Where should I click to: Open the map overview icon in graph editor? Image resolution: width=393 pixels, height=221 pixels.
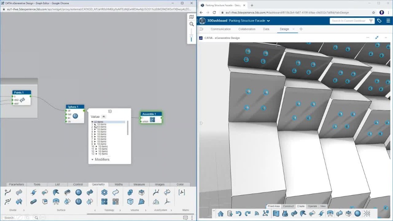click(x=192, y=17)
